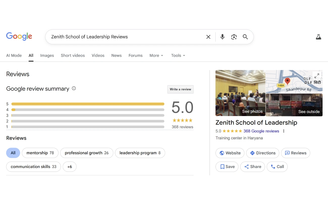328x201 pixels.
Task: Click the Google review summary heading
Action: [x=38, y=89]
